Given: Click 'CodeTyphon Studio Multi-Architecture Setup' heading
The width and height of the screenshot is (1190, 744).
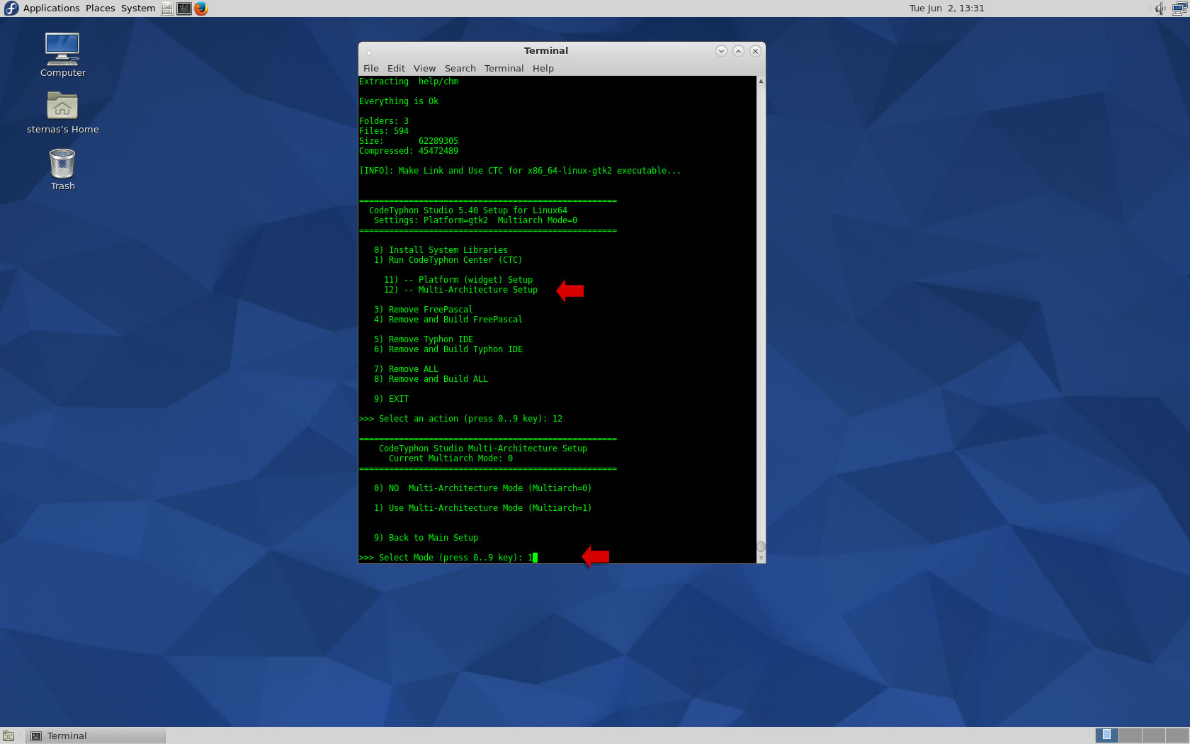Looking at the screenshot, I should click(483, 449).
